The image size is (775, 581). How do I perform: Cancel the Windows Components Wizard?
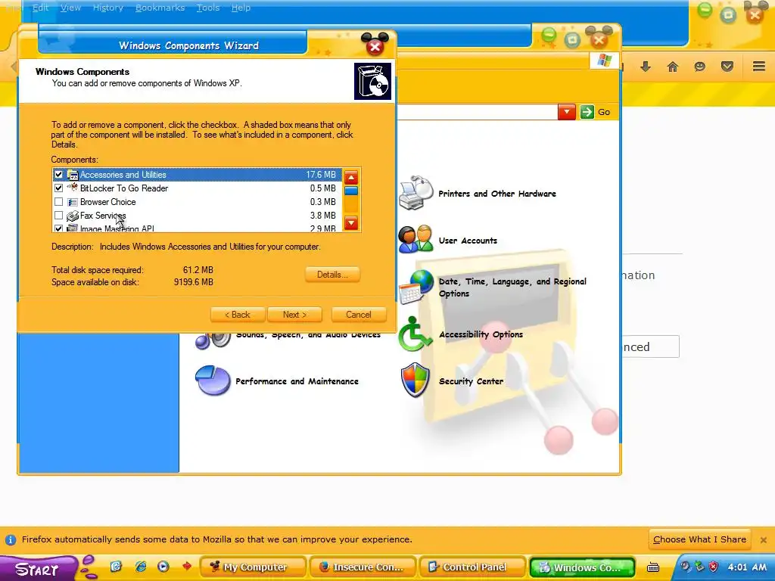coord(358,315)
